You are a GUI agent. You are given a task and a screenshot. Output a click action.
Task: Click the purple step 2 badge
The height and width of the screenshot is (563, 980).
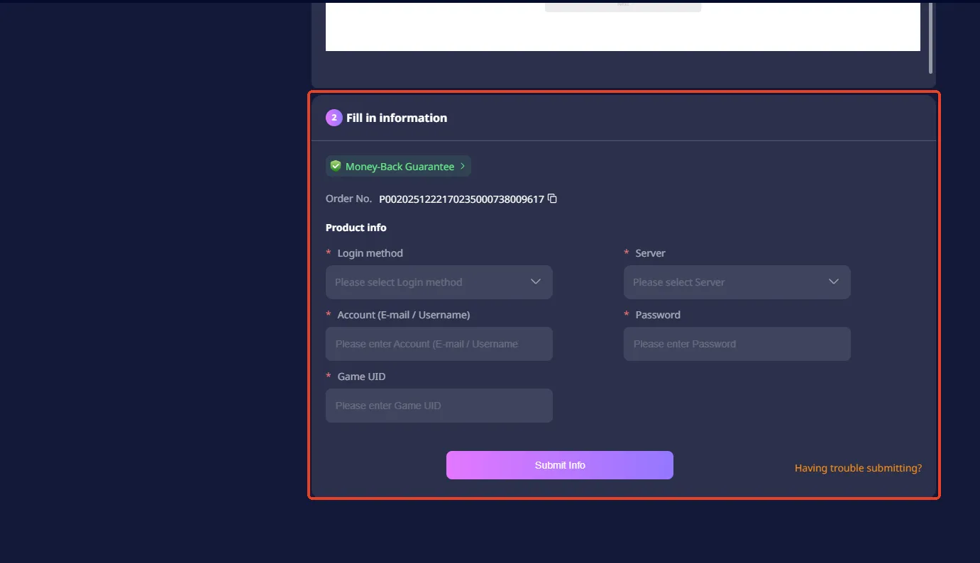334,118
